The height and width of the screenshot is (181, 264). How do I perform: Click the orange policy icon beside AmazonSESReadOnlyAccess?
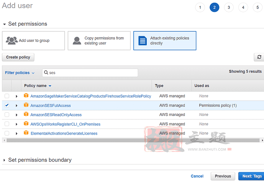[26, 114]
